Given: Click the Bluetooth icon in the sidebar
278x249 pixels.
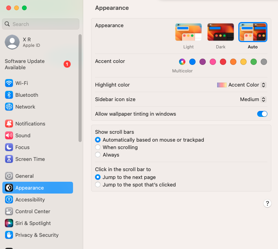Looking at the screenshot, I should (9, 95).
